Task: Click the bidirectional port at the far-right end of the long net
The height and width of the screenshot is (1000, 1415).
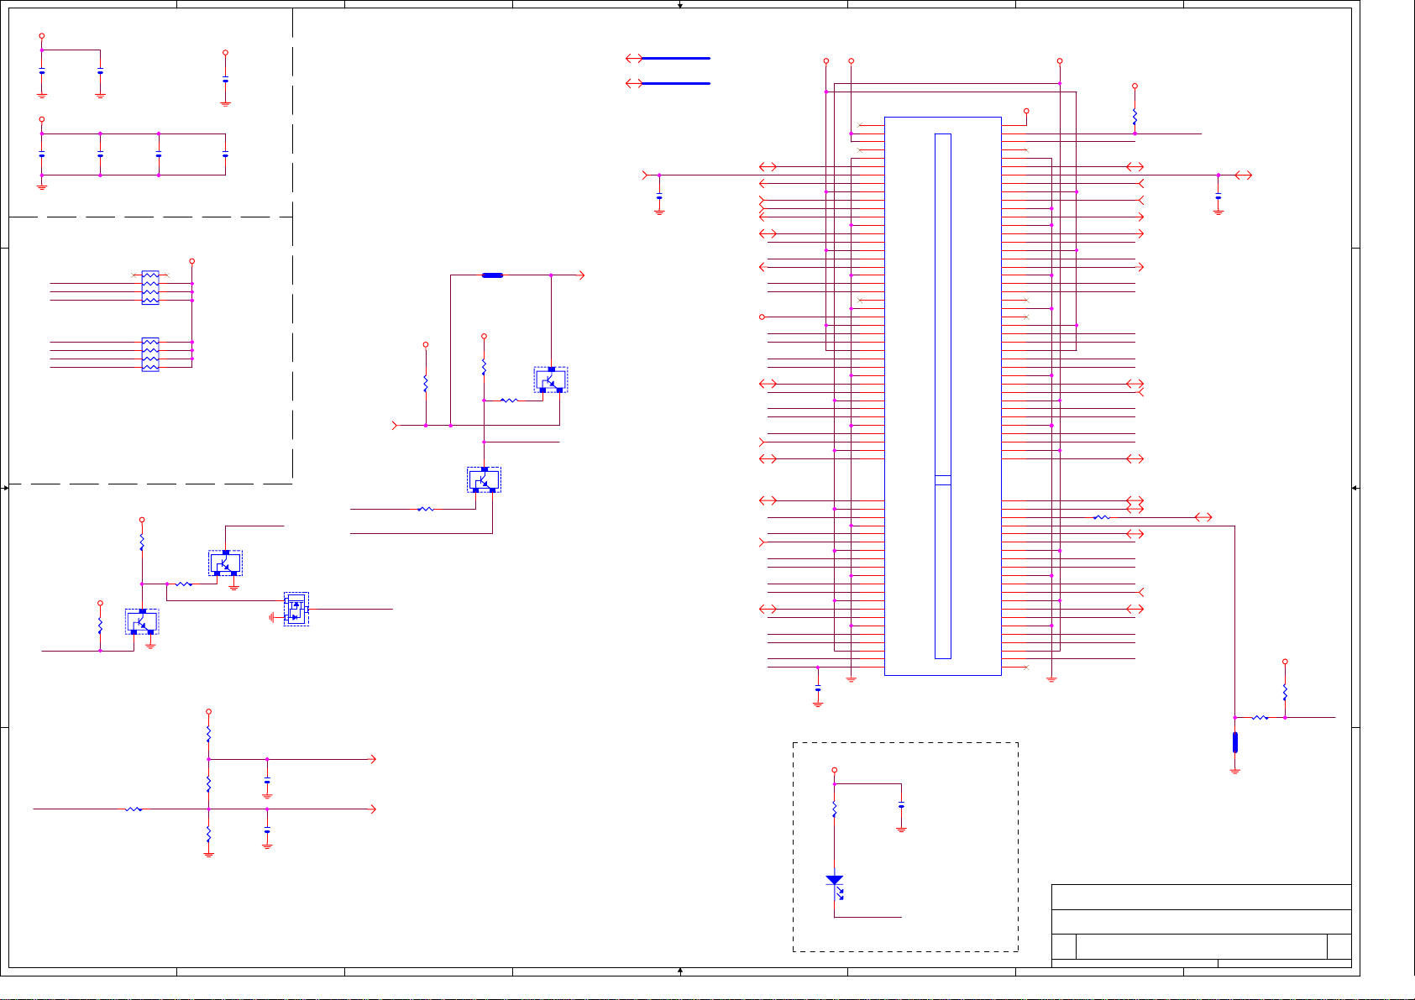Action: tap(1244, 175)
